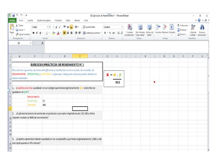The width and height of the screenshot is (217, 163).
Task: Apply the percent style icon
Action: [x=110, y=33]
